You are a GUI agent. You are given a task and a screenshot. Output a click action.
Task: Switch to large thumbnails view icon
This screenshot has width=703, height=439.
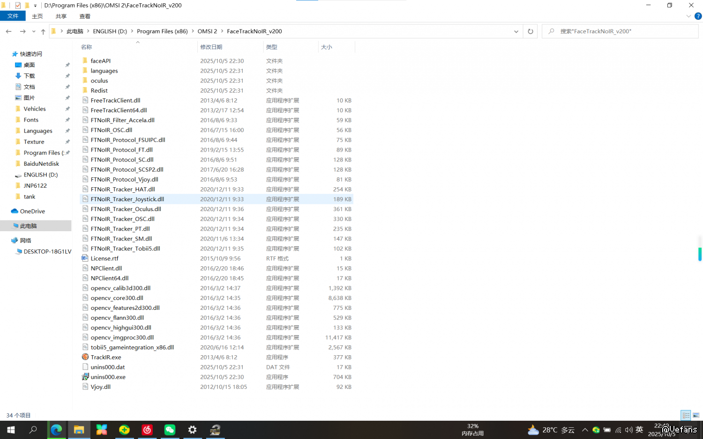click(x=696, y=415)
